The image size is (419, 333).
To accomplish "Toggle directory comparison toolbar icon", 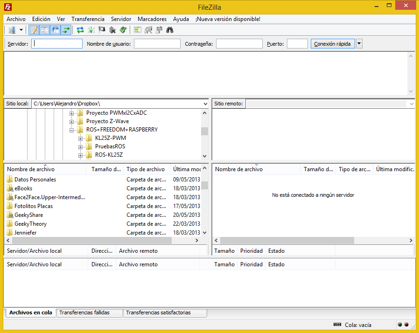I will click(148, 30).
